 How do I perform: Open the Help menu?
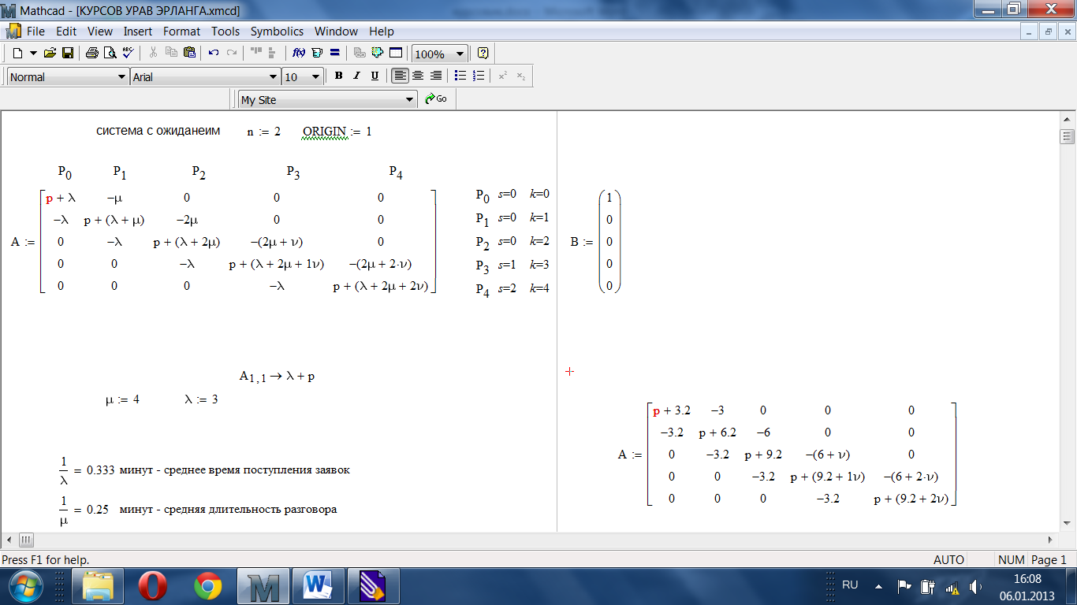[x=382, y=32]
